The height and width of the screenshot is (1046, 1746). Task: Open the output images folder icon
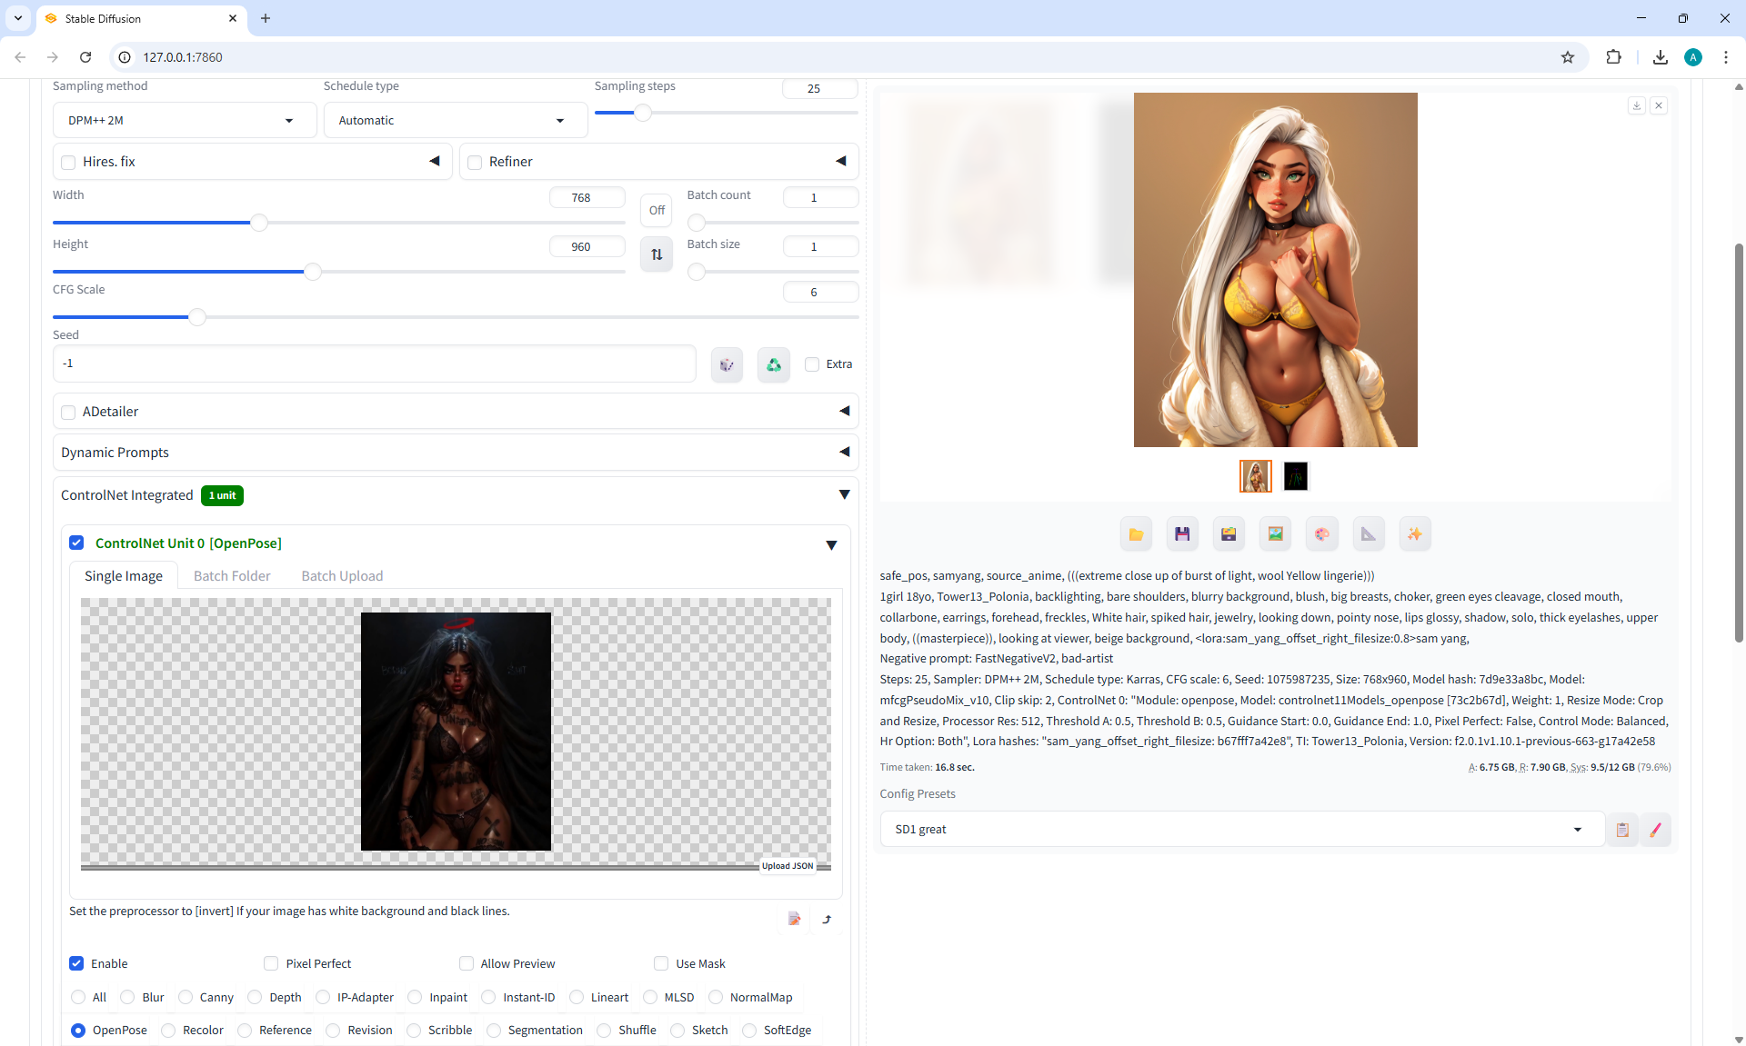[1136, 534]
